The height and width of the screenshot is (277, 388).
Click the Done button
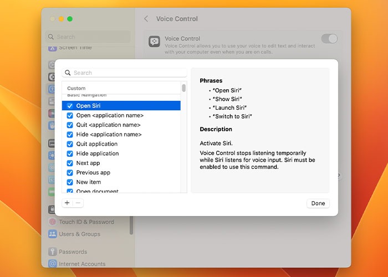pos(318,203)
